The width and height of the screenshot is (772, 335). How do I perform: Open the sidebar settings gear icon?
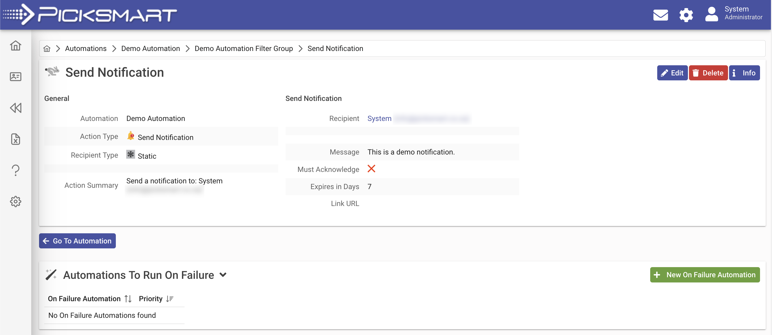click(x=15, y=202)
